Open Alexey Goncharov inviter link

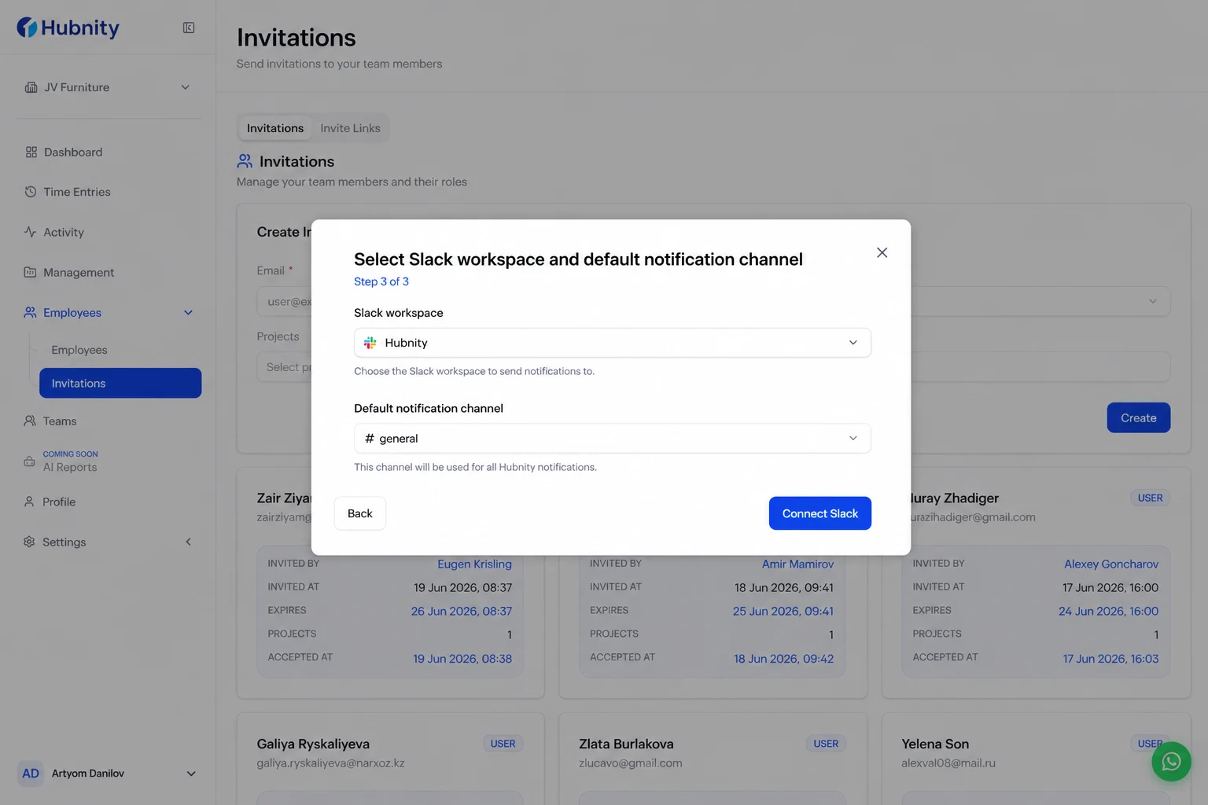[x=1111, y=564]
